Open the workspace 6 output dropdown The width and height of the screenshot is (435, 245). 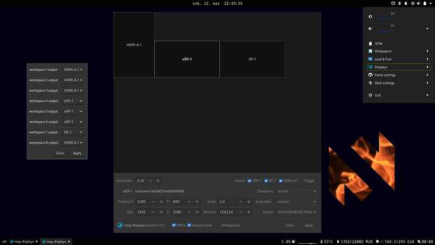click(73, 122)
